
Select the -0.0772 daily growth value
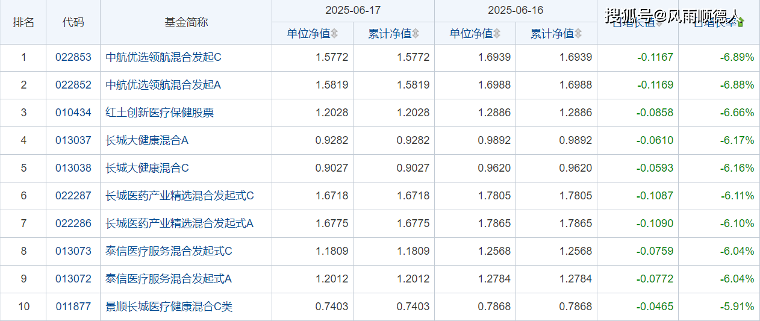coord(655,279)
